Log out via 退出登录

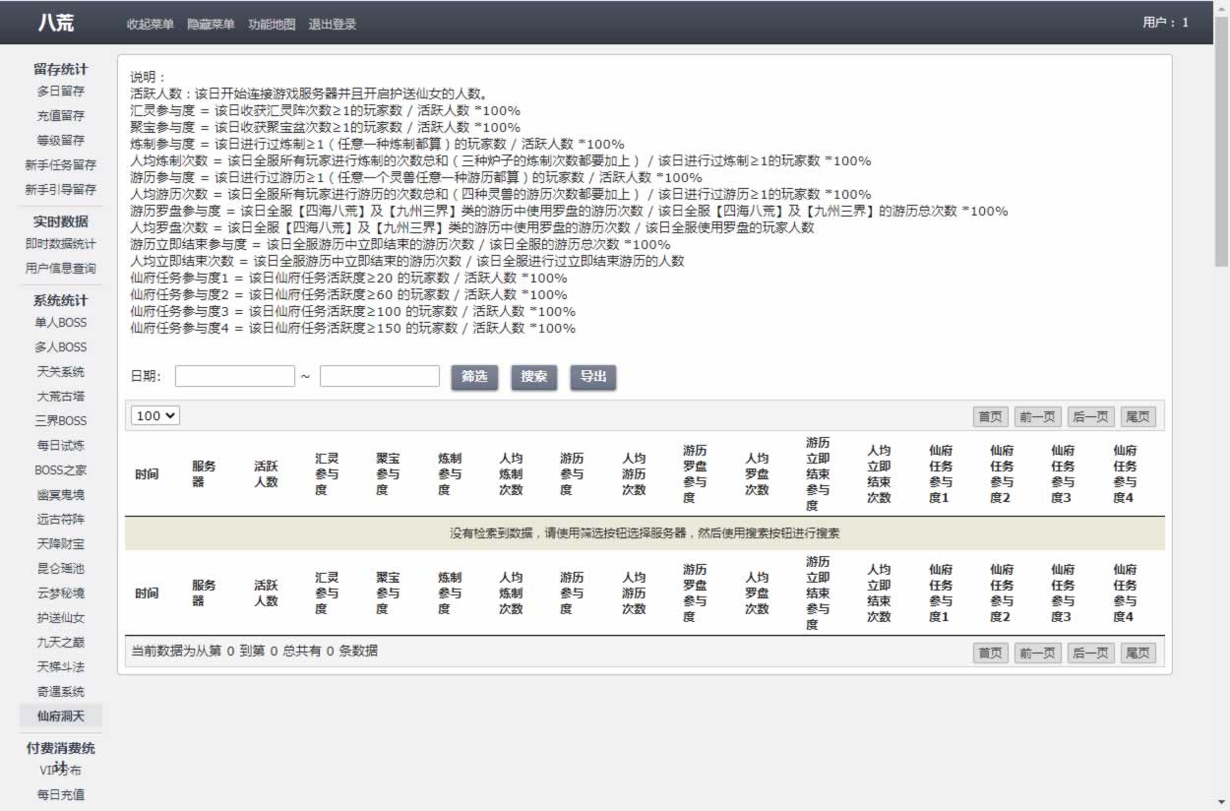pos(333,25)
